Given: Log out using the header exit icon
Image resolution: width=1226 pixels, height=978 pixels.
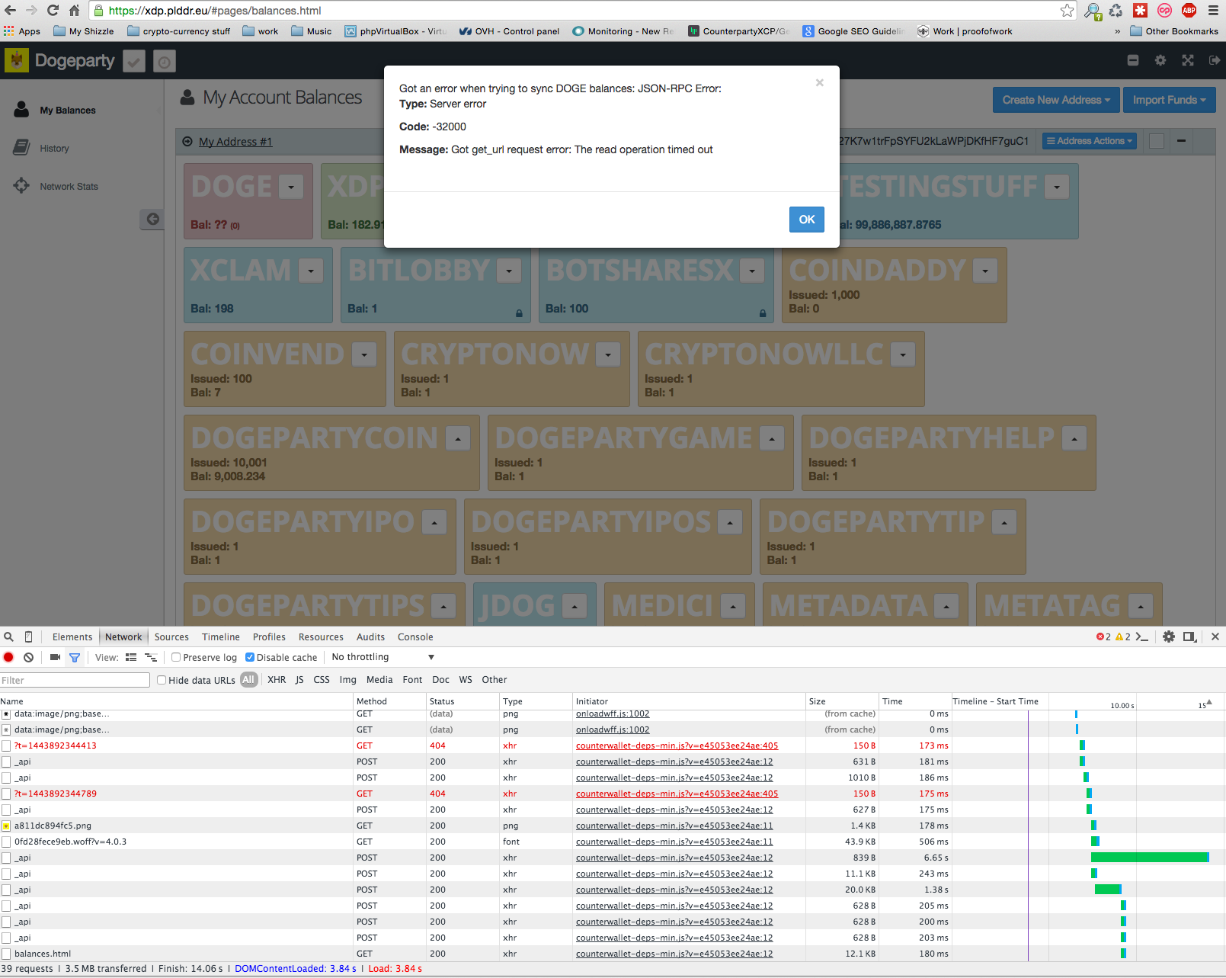Looking at the screenshot, I should point(1215,60).
